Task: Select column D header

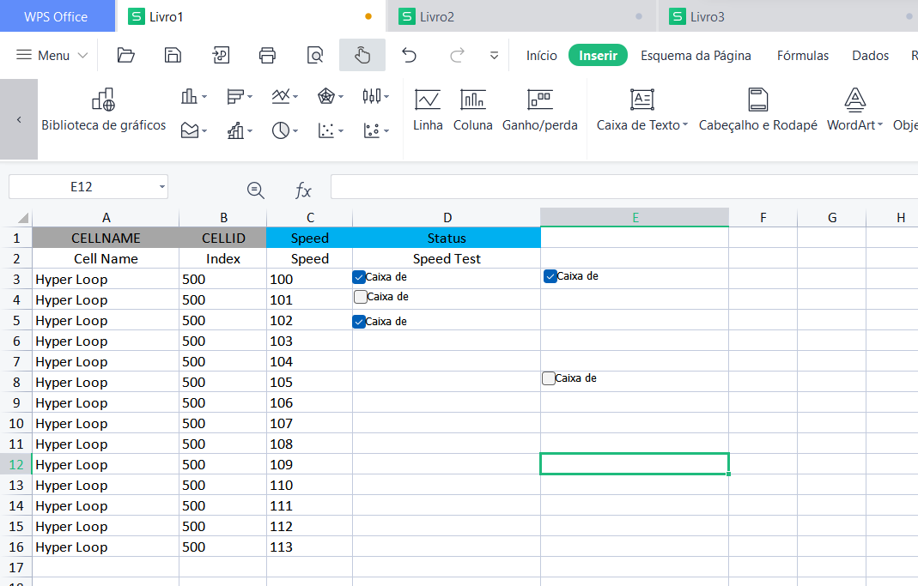Action: [447, 218]
